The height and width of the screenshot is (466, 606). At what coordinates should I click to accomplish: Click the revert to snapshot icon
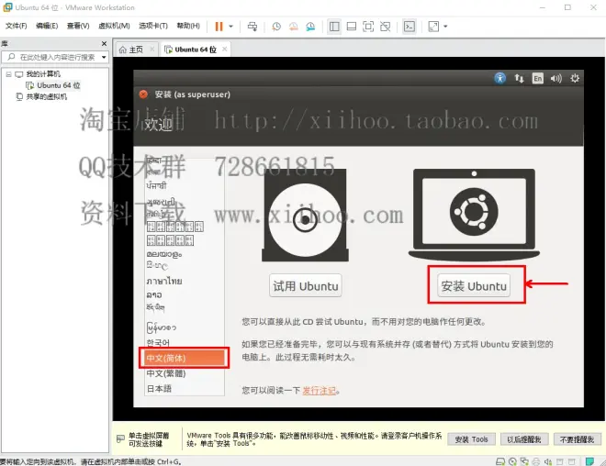pos(293,27)
